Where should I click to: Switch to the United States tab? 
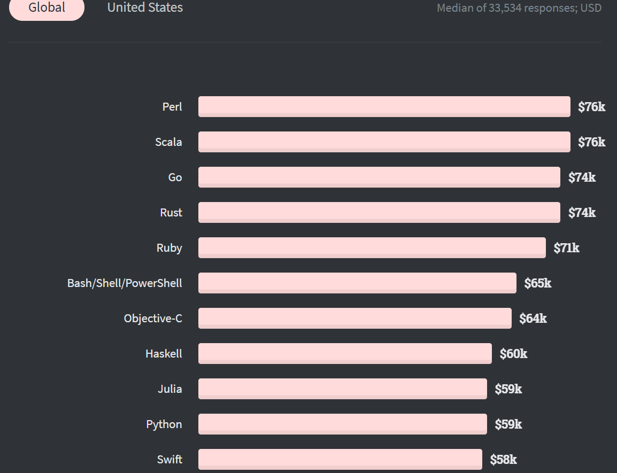click(x=145, y=8)
